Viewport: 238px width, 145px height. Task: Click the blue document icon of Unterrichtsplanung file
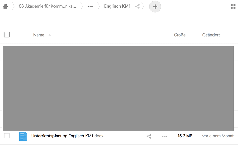pyautogui.click(x=23, y=136)
